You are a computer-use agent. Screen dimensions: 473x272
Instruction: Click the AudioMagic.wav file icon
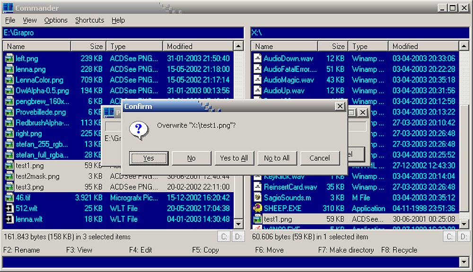click(x=257, y=80)
